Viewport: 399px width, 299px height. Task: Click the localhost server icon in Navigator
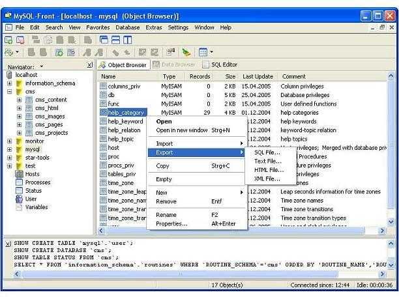tap(9, 75)
